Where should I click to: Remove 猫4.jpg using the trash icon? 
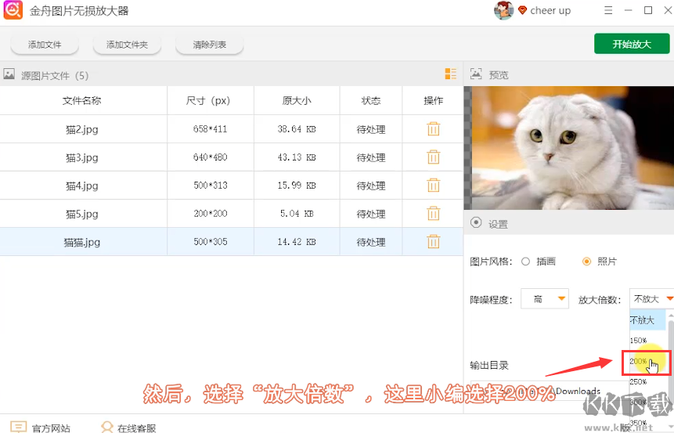(434, 186)
